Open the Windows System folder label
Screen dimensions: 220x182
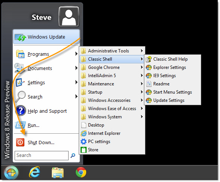coord(105,117)
